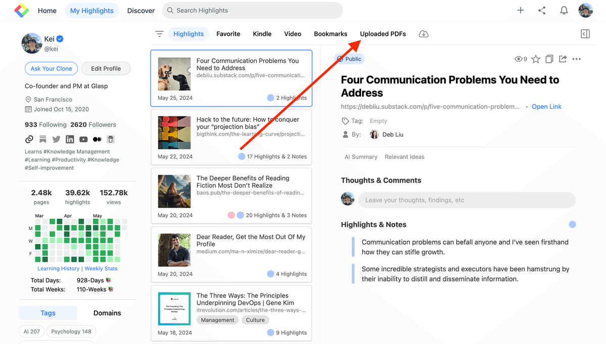This screenshot has width=606, height=344.
Task: Click the tag icon beside Tag label
Action: [x=345, y=121]
